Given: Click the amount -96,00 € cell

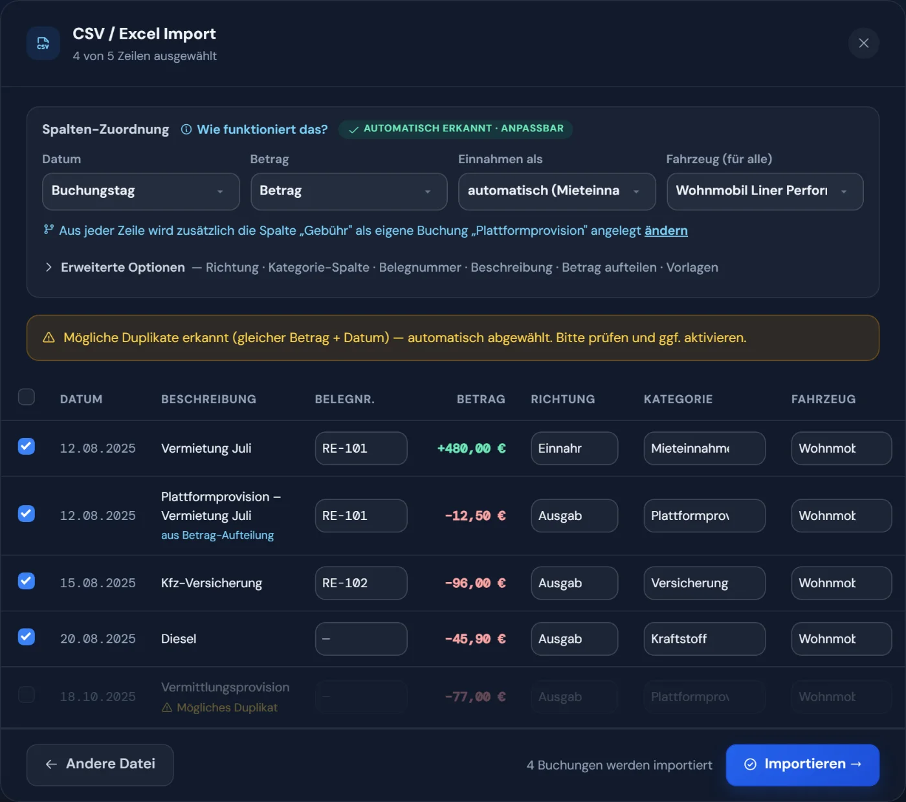Looking at the screenshot, I should coord(476,583).
